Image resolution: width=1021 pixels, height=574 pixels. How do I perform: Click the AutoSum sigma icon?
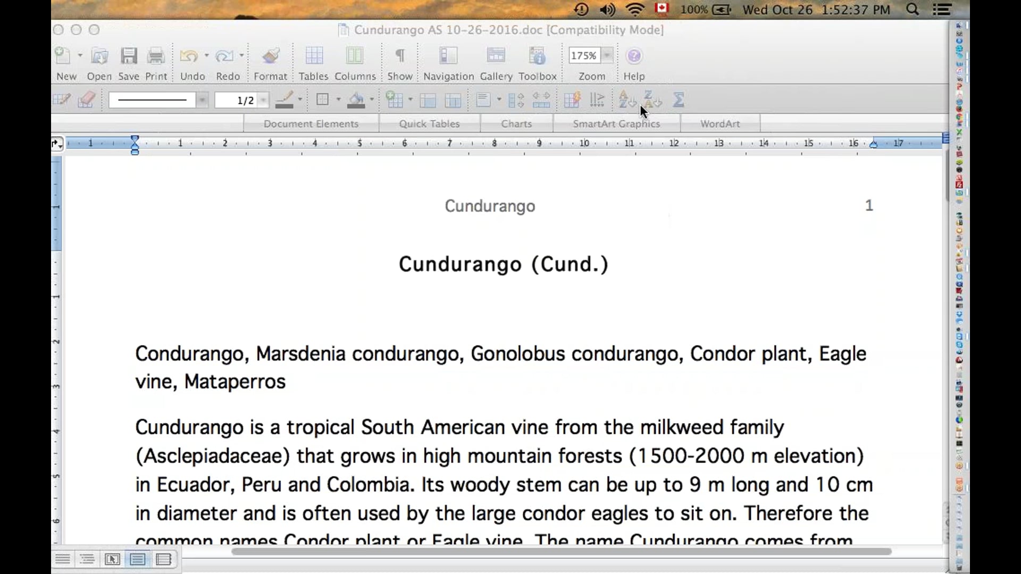point(679,99)
